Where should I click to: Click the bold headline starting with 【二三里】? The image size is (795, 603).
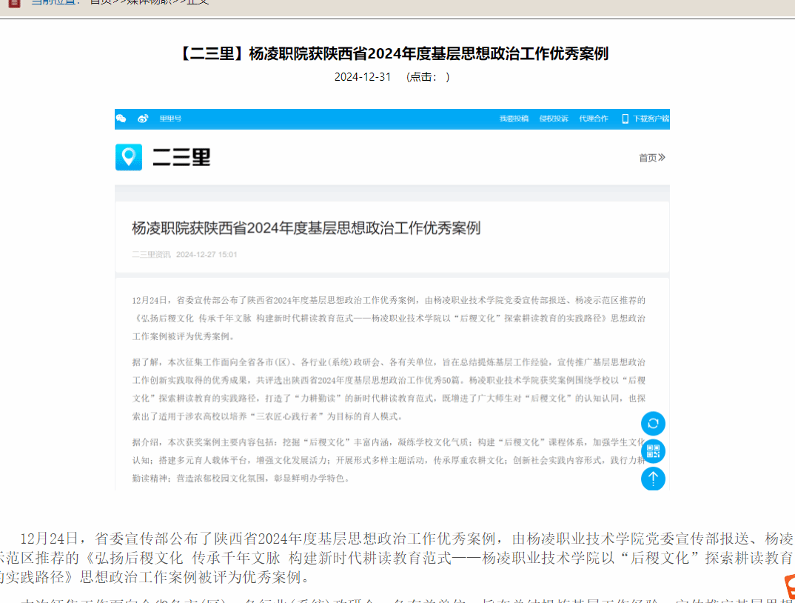394,54
